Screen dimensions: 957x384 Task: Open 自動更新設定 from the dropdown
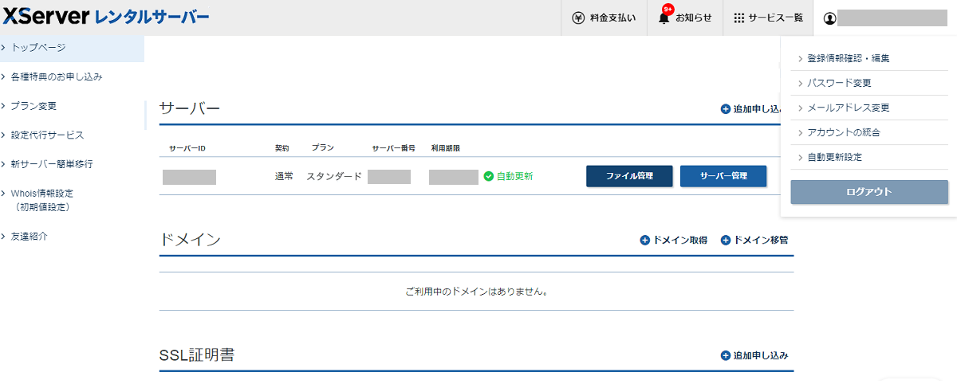point(834,157)
